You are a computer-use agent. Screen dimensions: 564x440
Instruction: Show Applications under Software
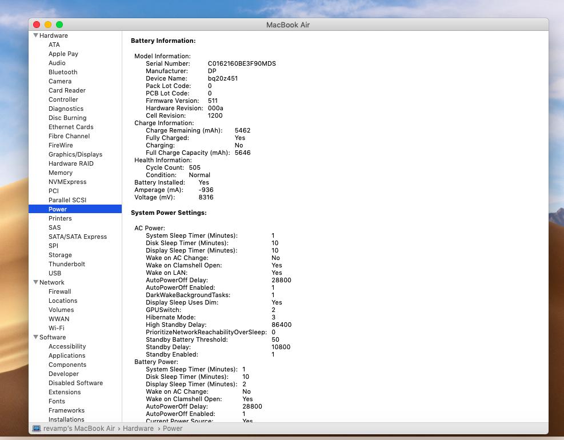click(67, 355)
